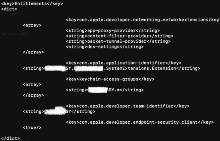Click the redacted ASY.* string line
The width and height of the screenshot is (220, 141).
pos(105,90)
